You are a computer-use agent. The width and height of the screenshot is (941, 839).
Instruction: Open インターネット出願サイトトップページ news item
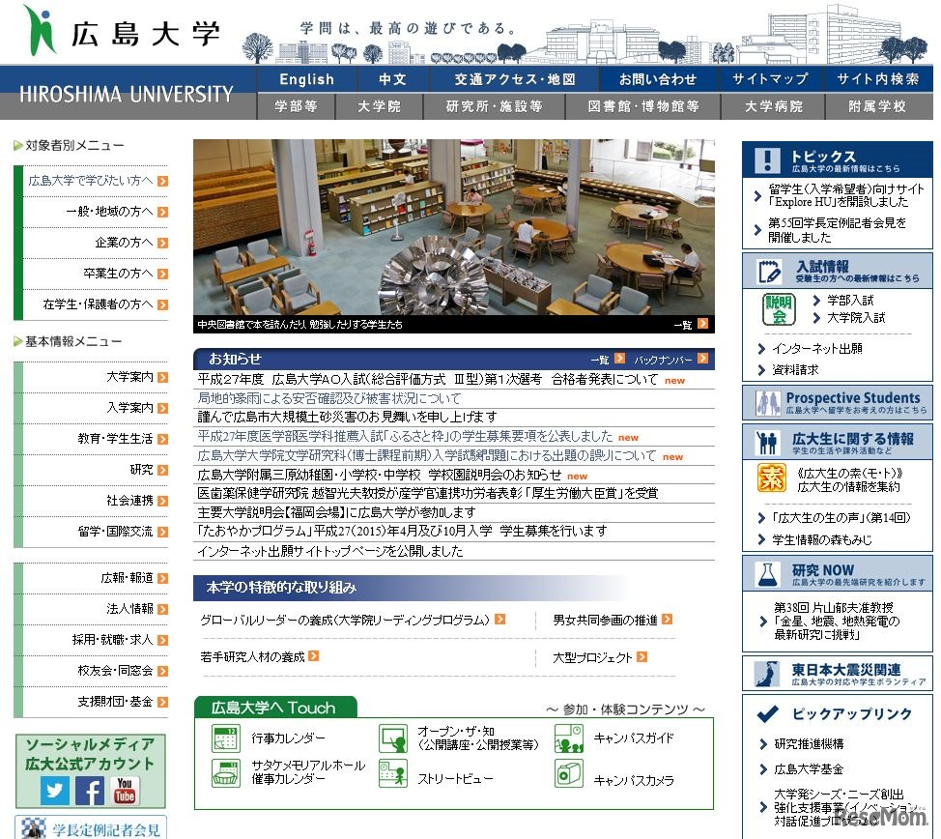pyautogui.click(x=330, y=551)
